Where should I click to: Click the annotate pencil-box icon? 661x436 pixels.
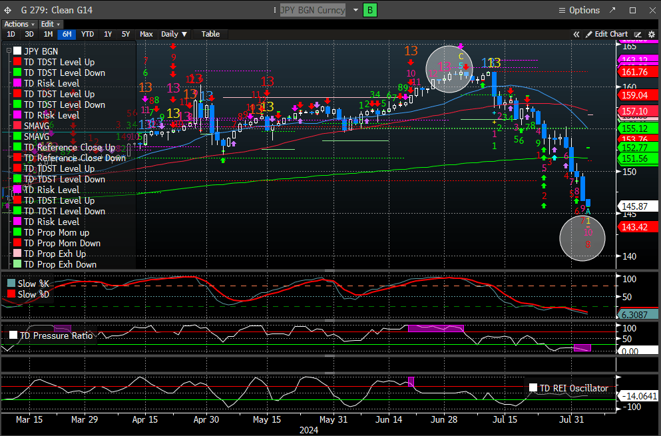point(638,34)
